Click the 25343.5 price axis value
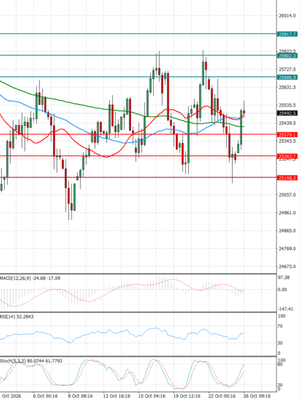The width and height of the screenshot is (300, 400). click(287, 141)
